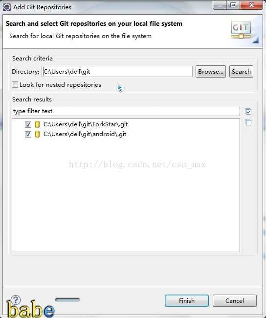The width and height of the screenshot is (266, 318).
Task: Open help via question mark icon
Action: [x=16, y=299]
